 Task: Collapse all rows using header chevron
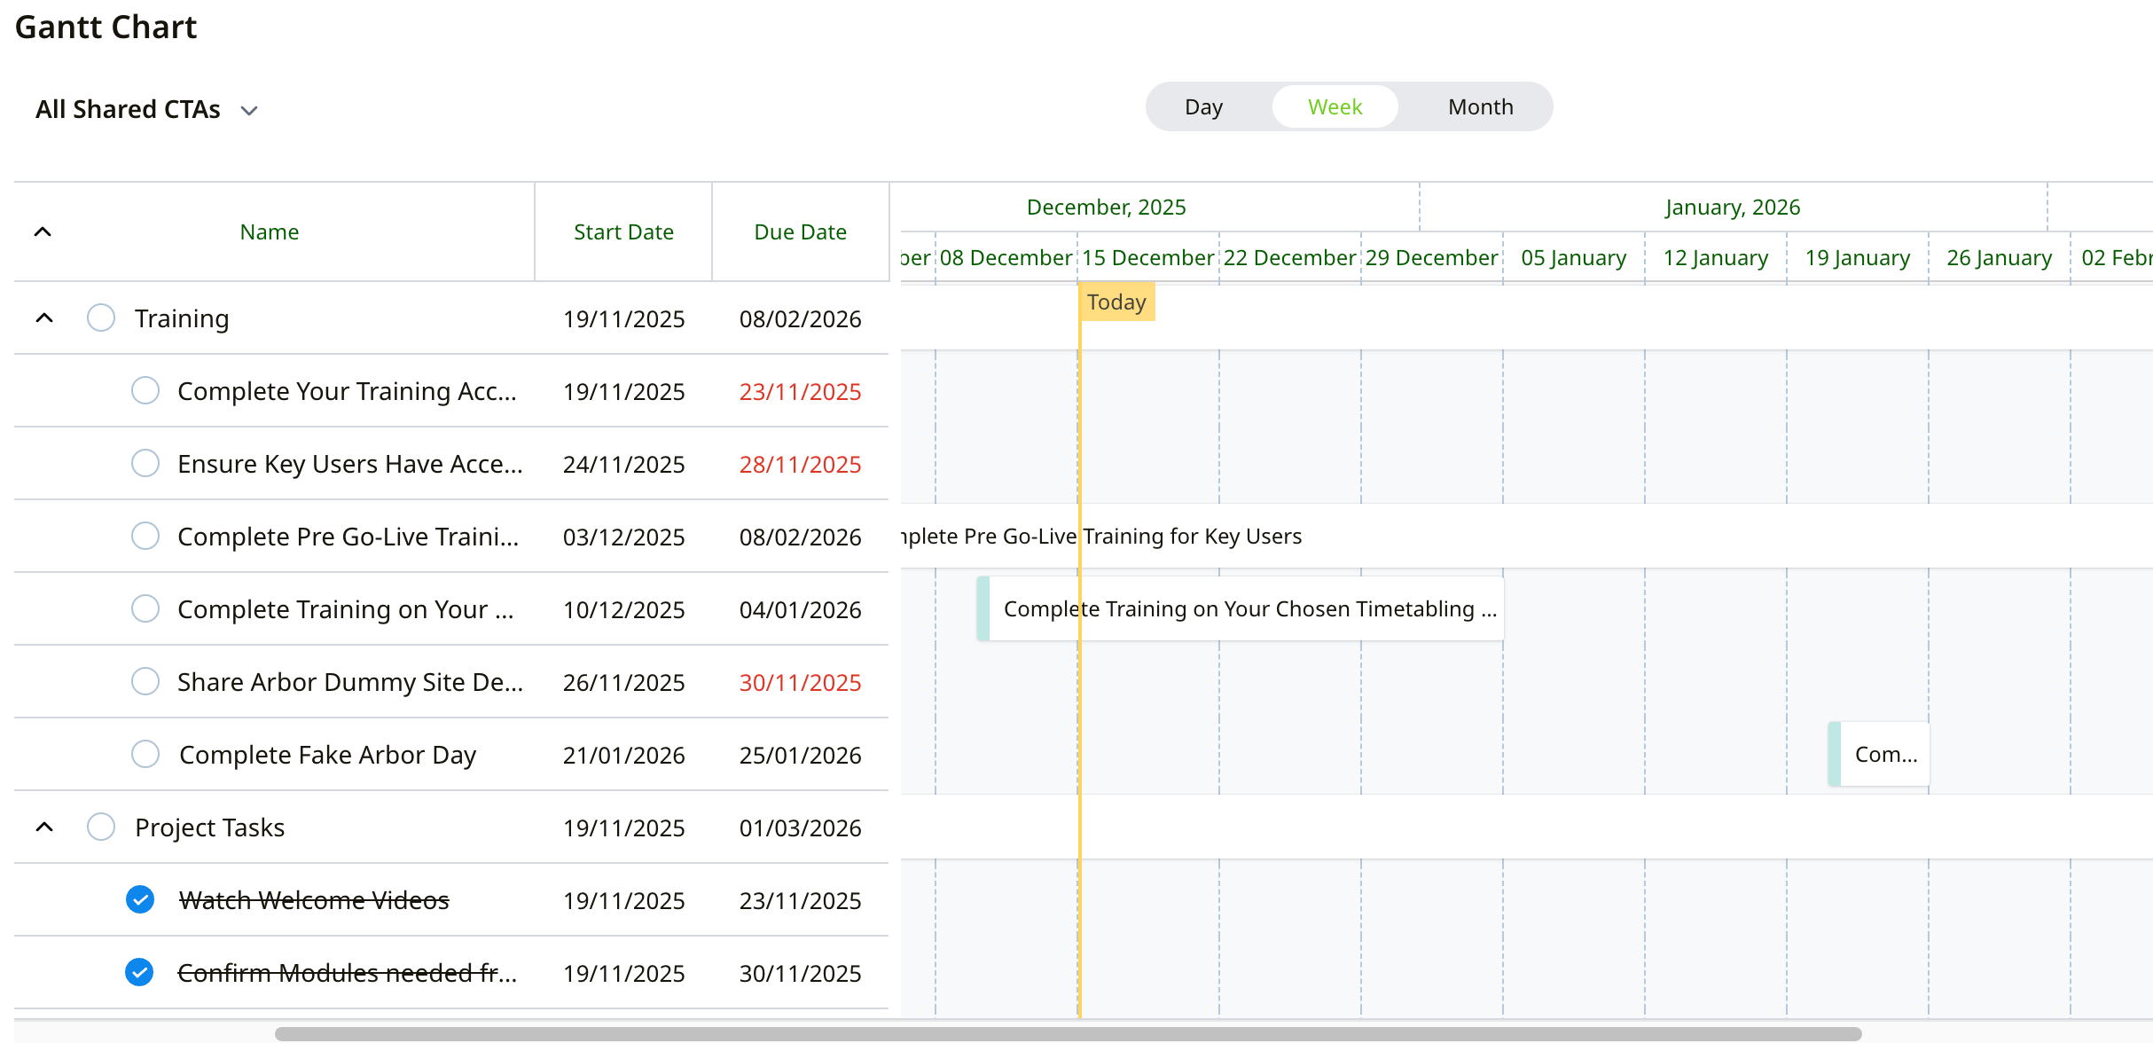click(43, 231)
